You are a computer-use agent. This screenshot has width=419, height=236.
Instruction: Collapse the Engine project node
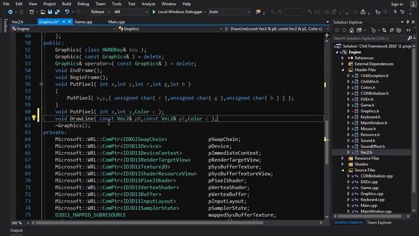coord(337,52)
